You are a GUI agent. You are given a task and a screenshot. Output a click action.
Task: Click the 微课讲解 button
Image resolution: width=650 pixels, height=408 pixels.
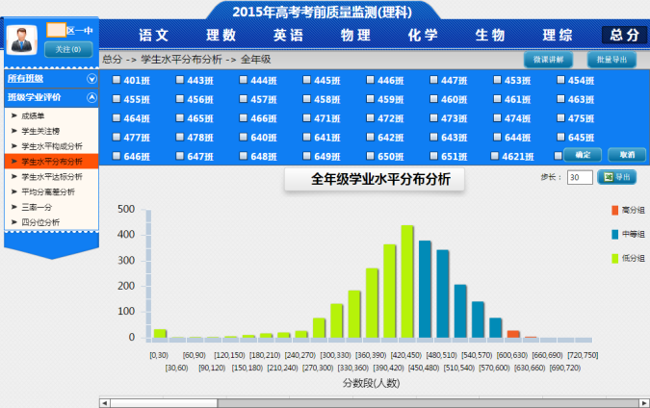pyautogui.click(x=549, y=60)
